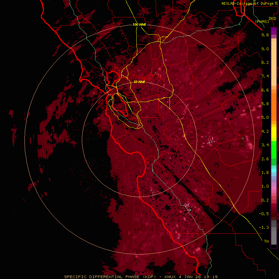Viewport: 279px width, 279px height.
Task: Click the 9.8 value on the color scale
Action: [x=265, y=35]
